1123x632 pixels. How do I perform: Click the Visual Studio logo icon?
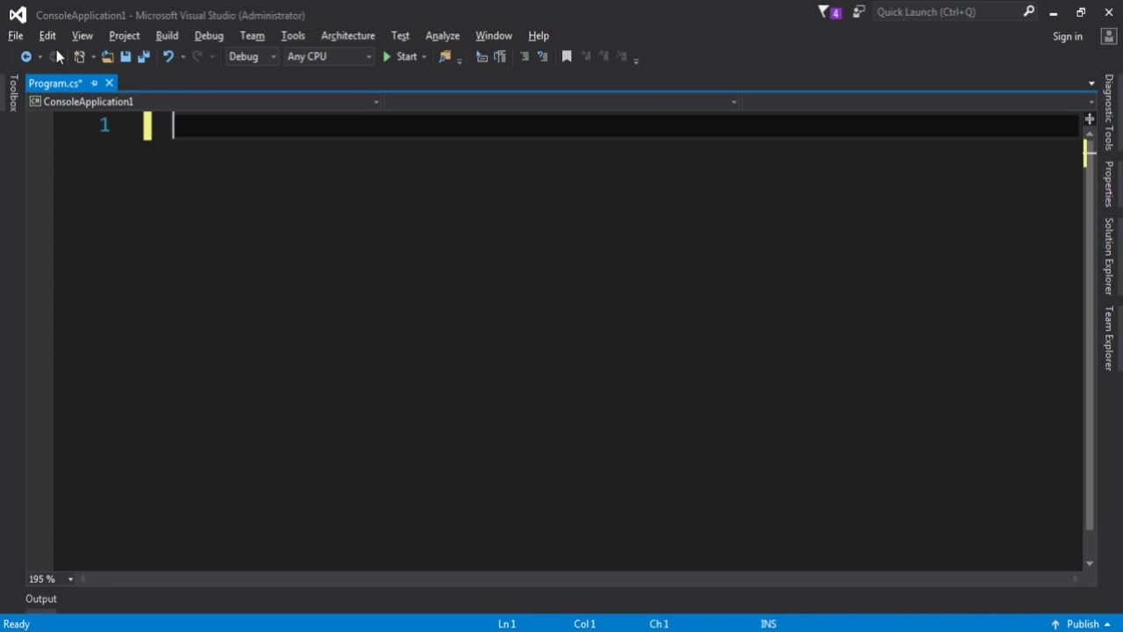click(18, 14)
